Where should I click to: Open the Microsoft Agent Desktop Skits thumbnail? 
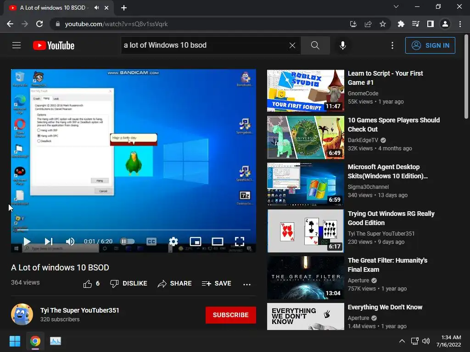pyautogui.click(x=305, y=184)
